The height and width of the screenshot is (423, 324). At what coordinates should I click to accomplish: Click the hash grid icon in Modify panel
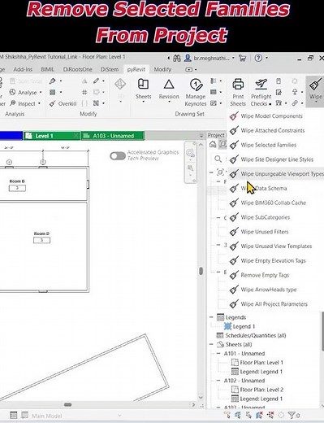click(84, 93)
